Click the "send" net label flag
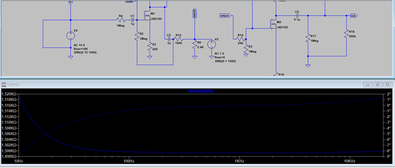Image resolution: width=395 pixels, height=168 pixels. [x=195, y=14]
